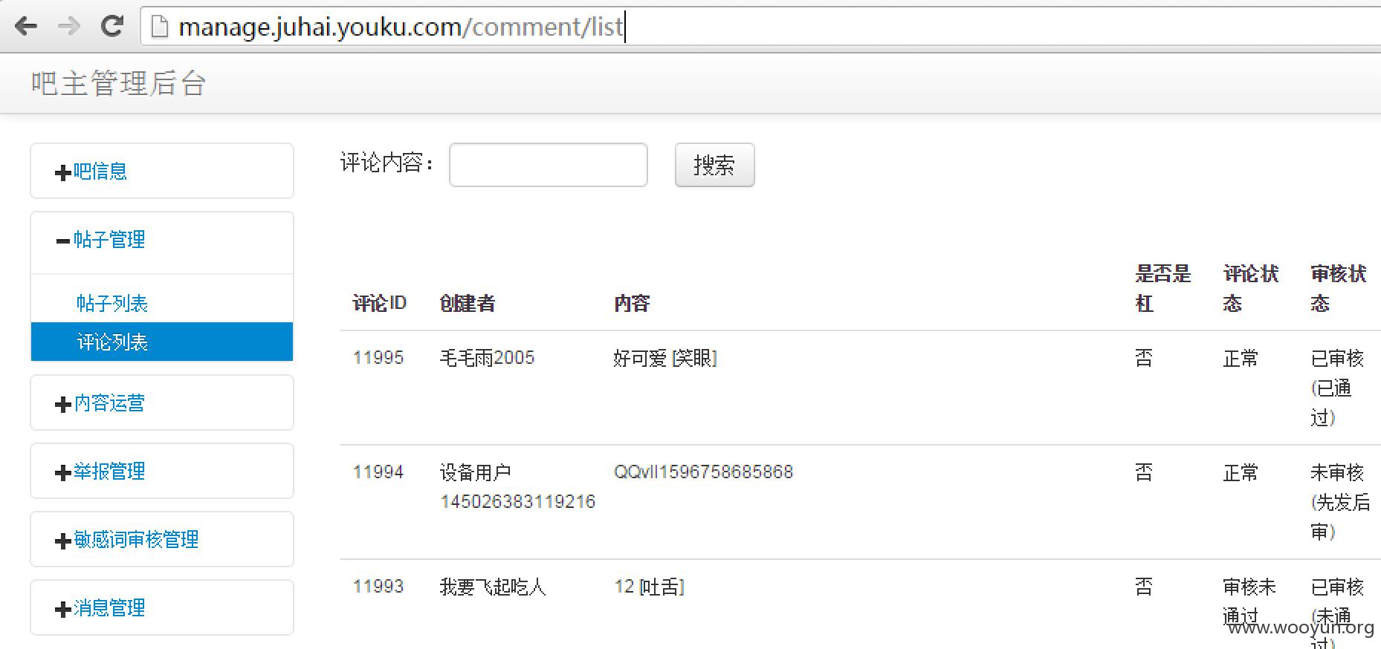
Task: Focus the 评论内容 search field
Action: coord(549,165)
